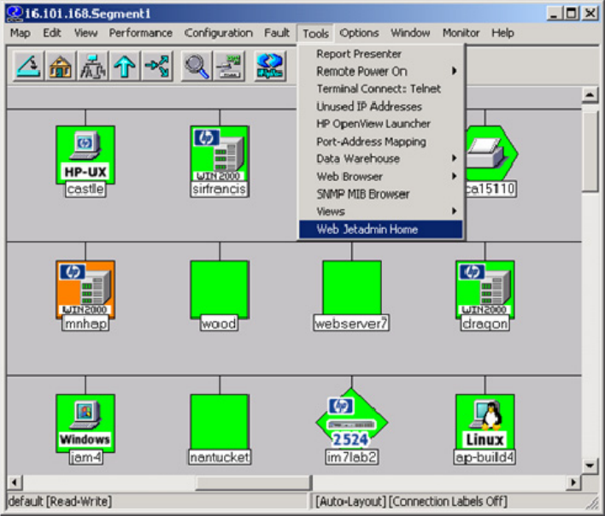
Task: Click the horizontal scrollbar thumb
Action: (254, 483)
